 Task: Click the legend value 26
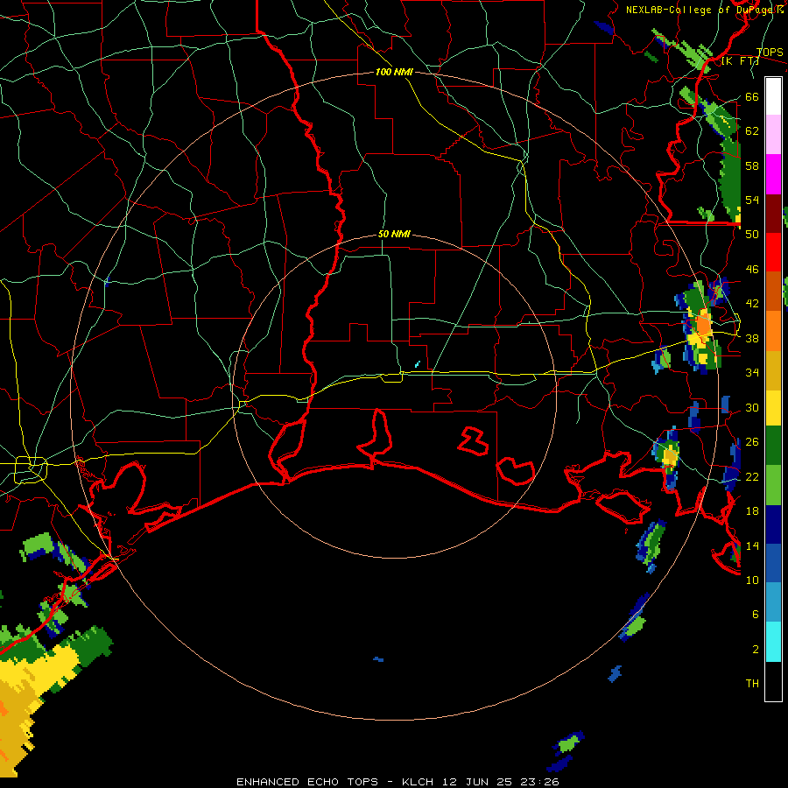click(x=752, y=442)
